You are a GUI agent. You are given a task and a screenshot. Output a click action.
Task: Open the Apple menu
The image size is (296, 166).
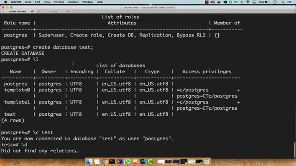pyautogui.click(x=6, y=2)
